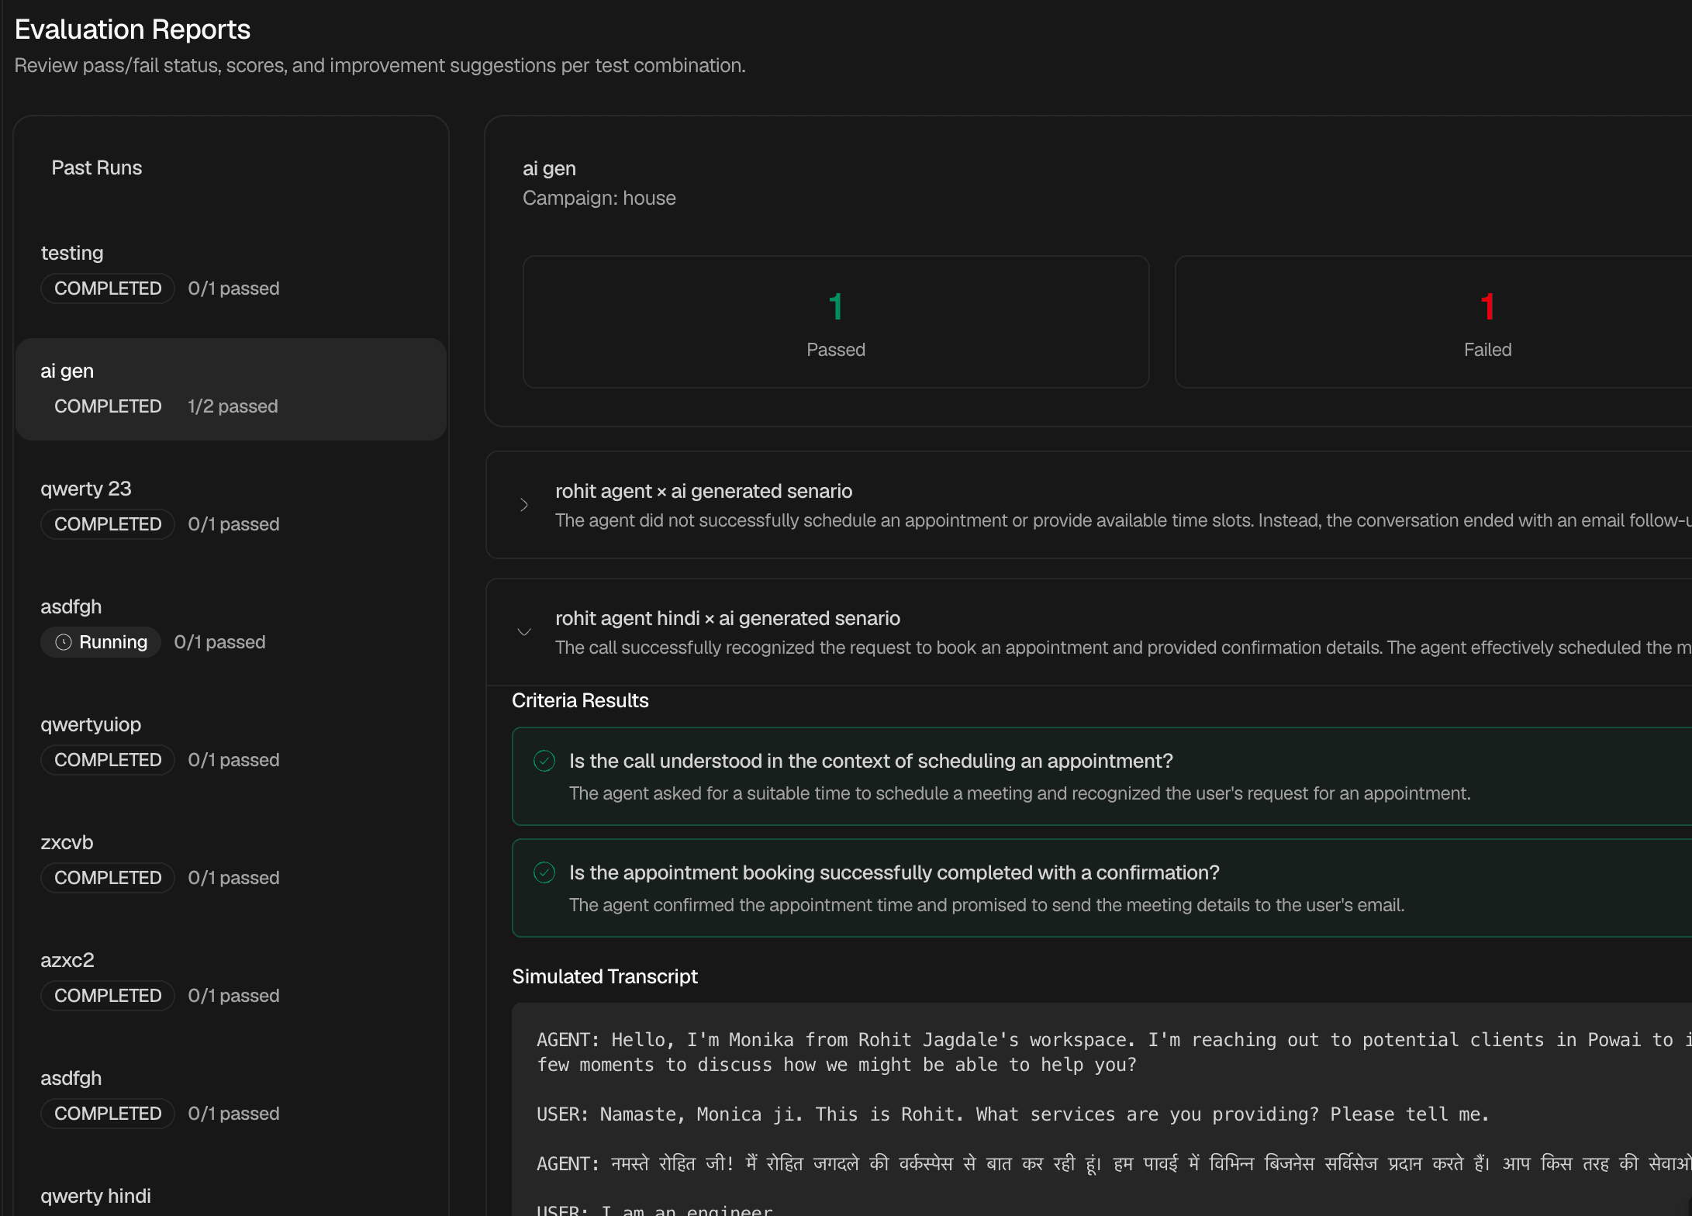Screen dimensions: 1692x1216
Task: Click the 'rohit agent hindi × ai generated senario' title
Action: [x=727, y=618]
